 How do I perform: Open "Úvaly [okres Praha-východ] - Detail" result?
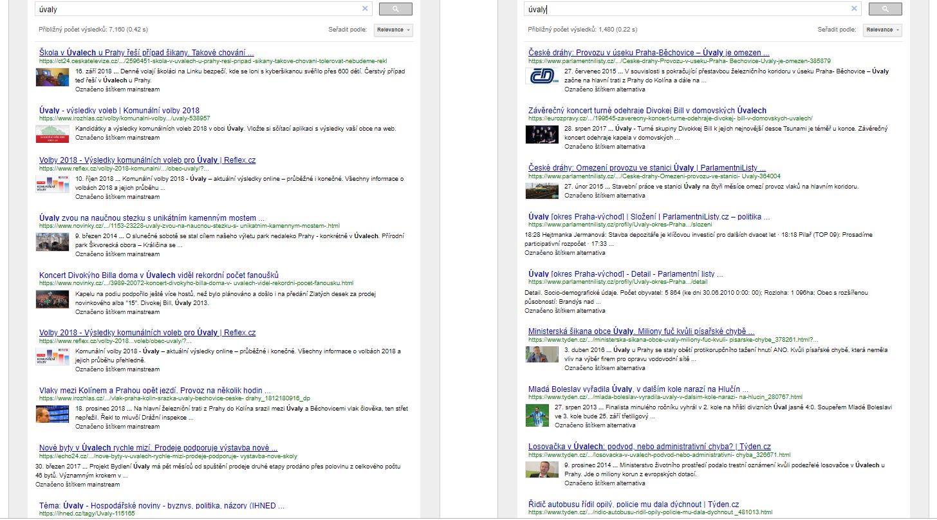626,274
